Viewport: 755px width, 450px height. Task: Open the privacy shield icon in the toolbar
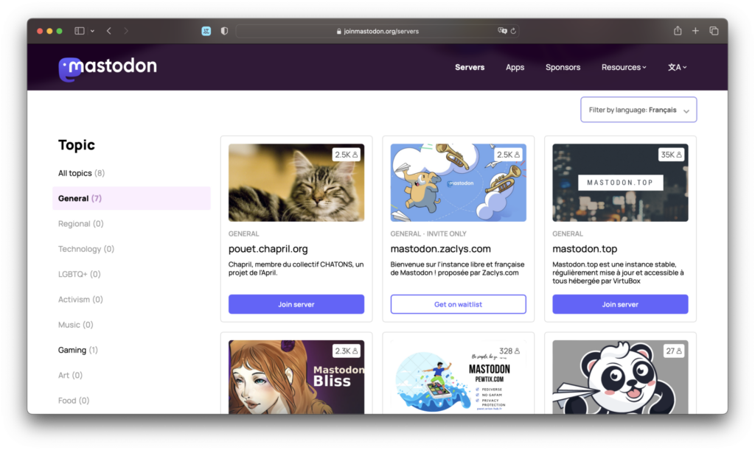coord(224,31)
